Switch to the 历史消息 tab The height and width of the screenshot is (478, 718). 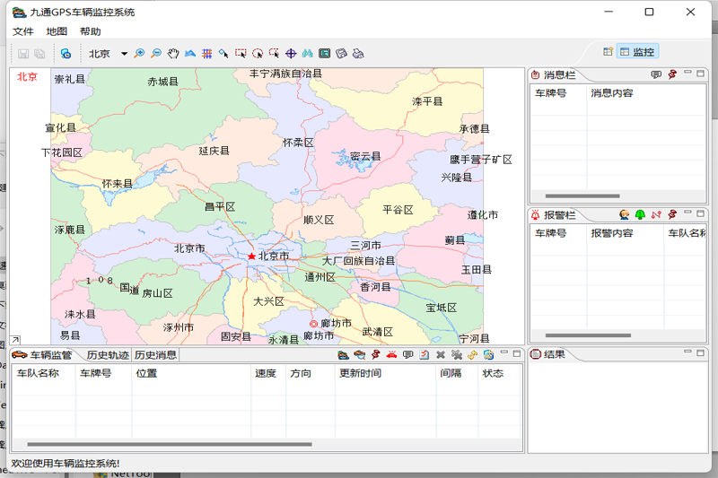click(x=155, y=355)
